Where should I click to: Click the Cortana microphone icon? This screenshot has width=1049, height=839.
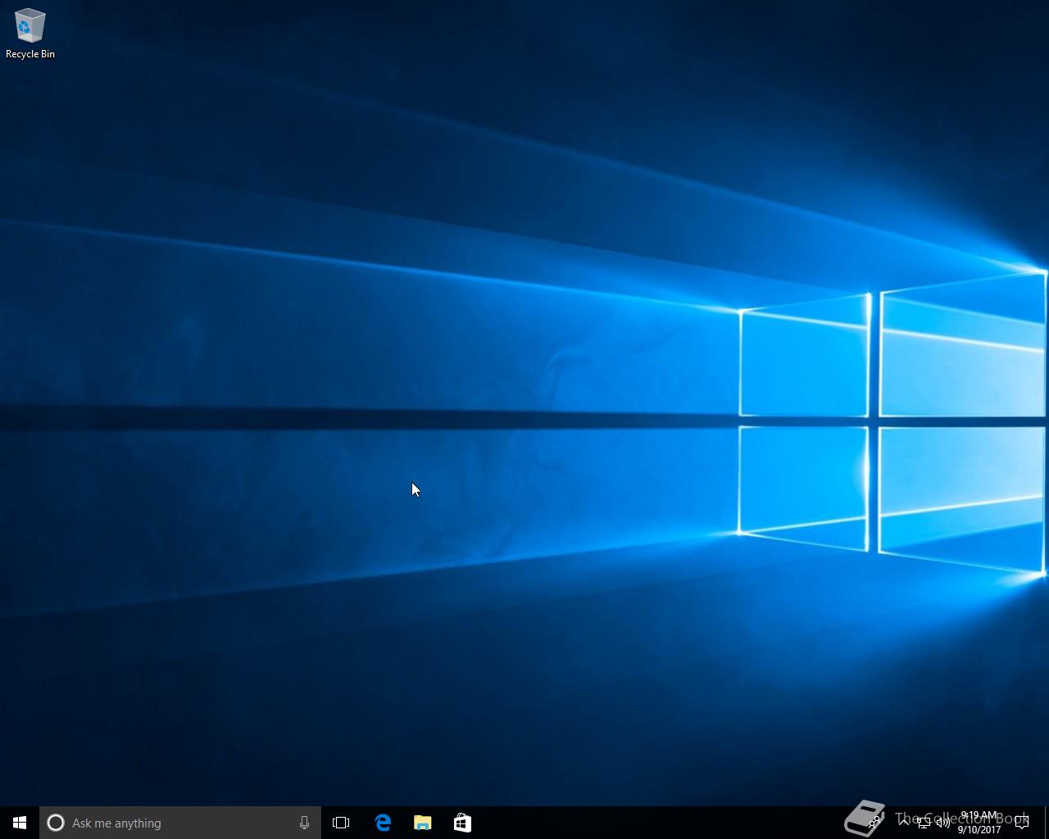click(304, 823)
